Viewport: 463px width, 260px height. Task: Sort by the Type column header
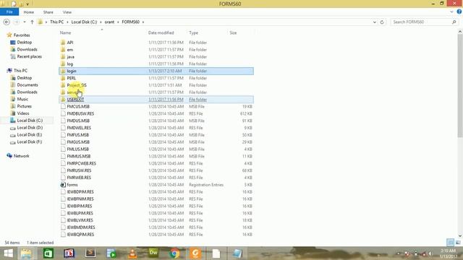(x=194, y=32)
